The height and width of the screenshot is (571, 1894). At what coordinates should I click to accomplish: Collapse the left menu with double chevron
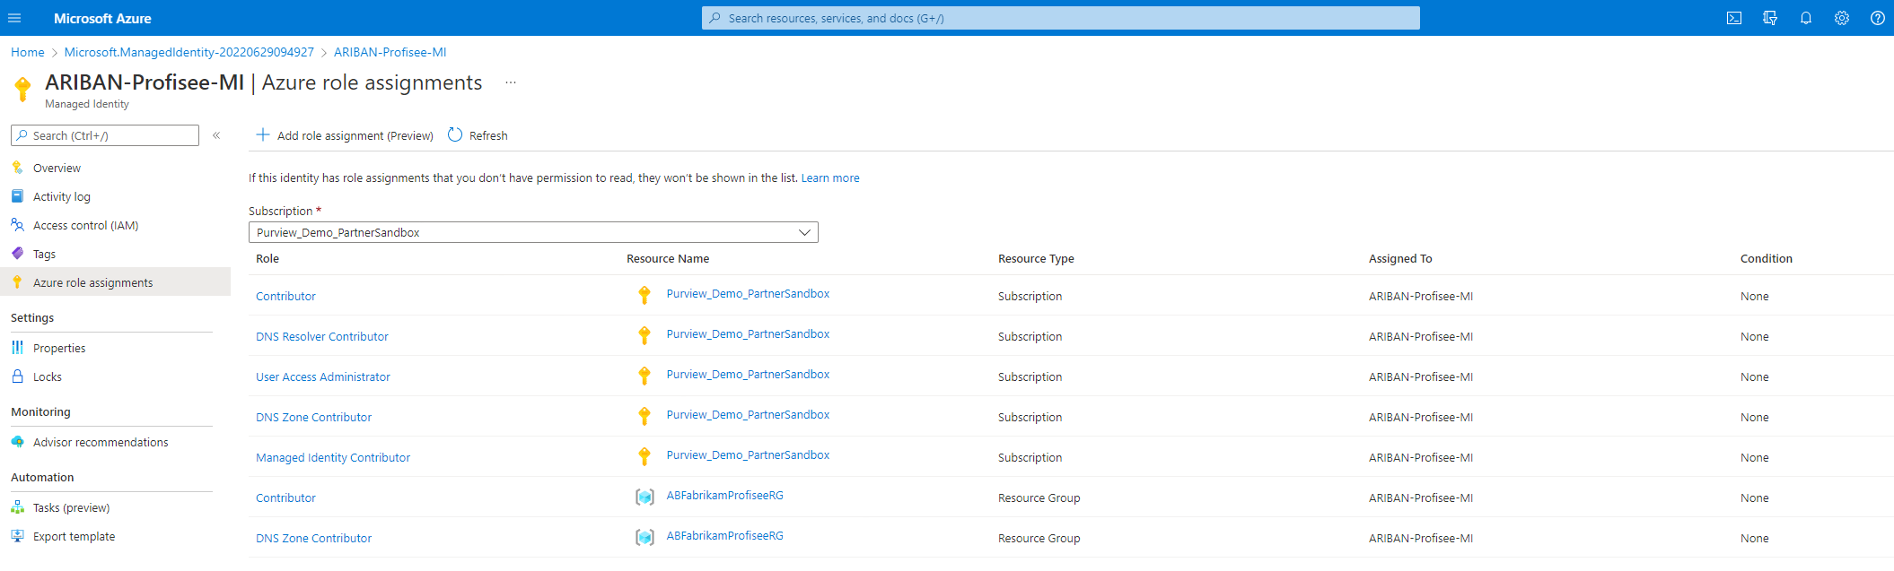216,135
